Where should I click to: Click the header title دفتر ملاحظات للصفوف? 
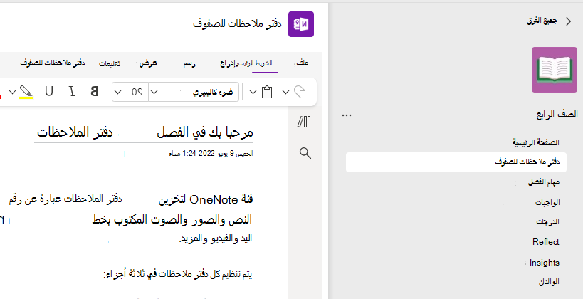[237, 24]
